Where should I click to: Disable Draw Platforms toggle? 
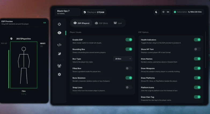[197, 78]
